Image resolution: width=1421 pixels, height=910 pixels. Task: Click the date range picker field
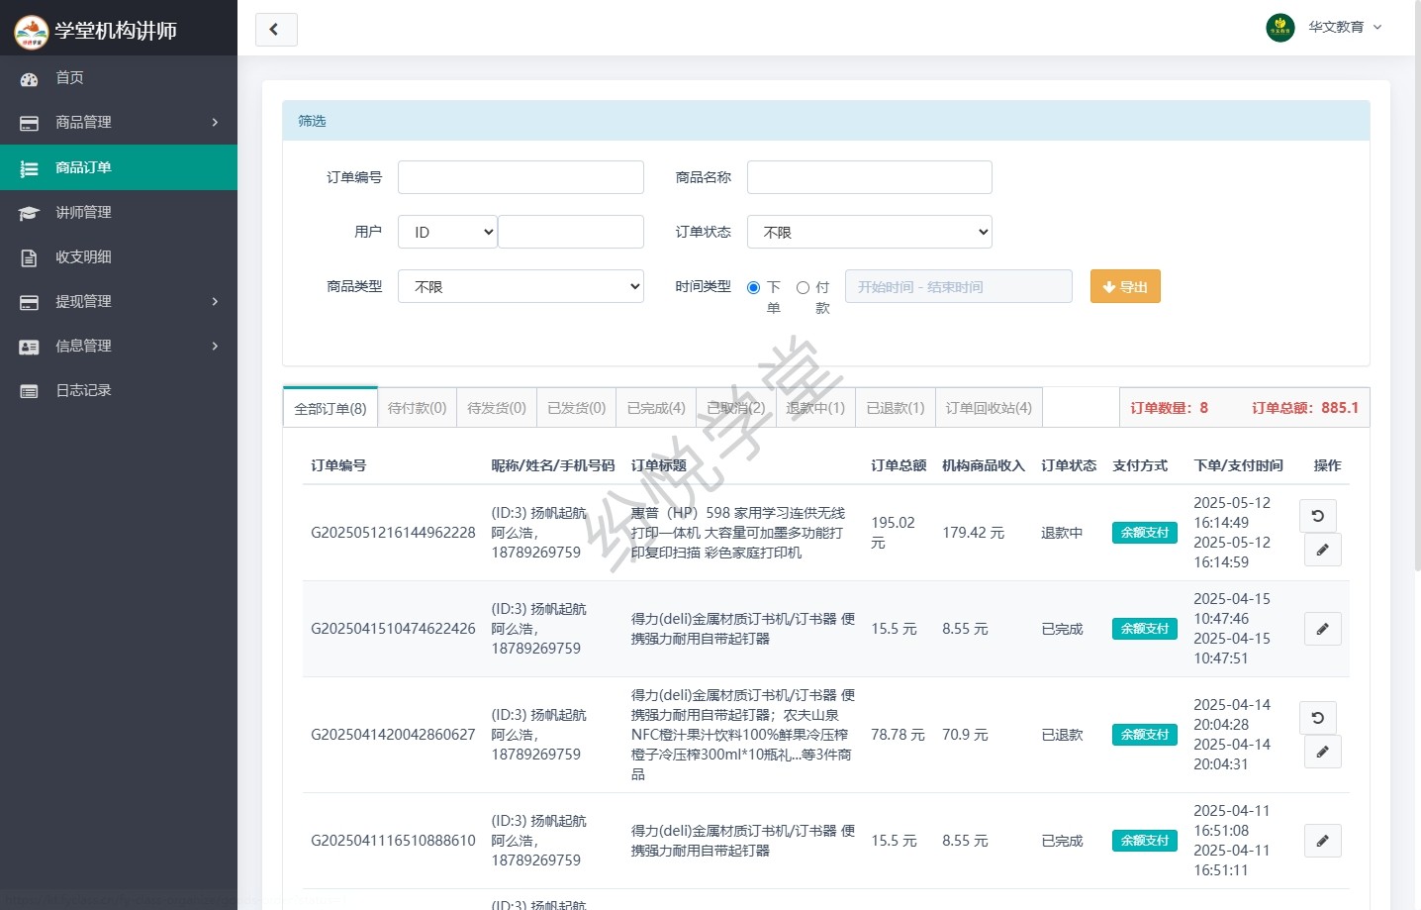958,287
